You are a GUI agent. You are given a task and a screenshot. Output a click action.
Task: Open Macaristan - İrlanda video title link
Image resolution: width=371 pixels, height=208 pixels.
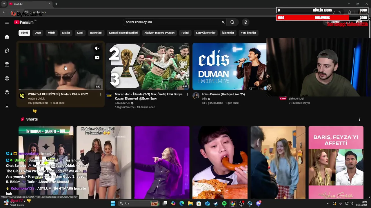pyautogui.click(x=149, y=96)
